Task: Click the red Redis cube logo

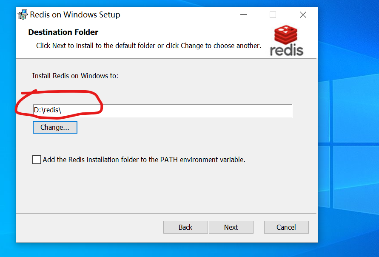Action: point(286,35)
